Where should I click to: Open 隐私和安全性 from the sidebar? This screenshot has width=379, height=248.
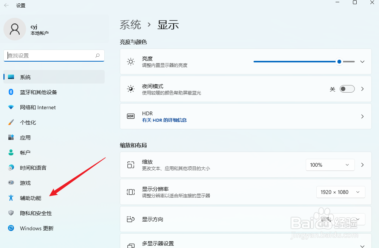(11, 213)
